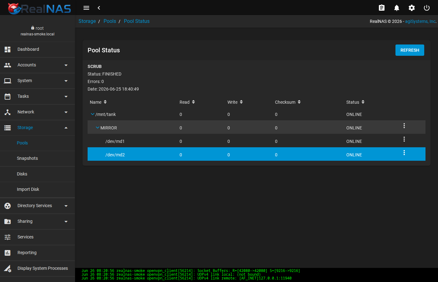Click the Sharing folder icon
This screenshot has height=282, width=438.
point(8,222)
